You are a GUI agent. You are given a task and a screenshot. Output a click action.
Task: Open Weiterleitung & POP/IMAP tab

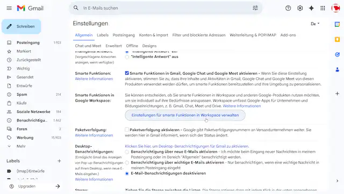tap(253, 35)
